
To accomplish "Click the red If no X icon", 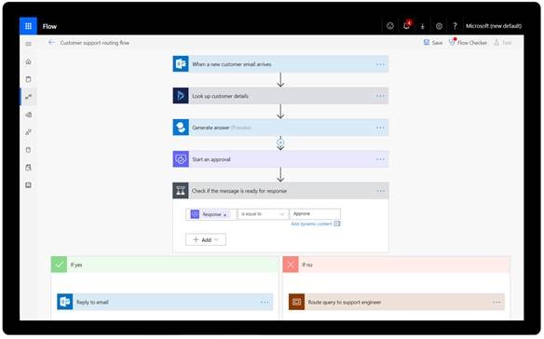I will point(291,264).
